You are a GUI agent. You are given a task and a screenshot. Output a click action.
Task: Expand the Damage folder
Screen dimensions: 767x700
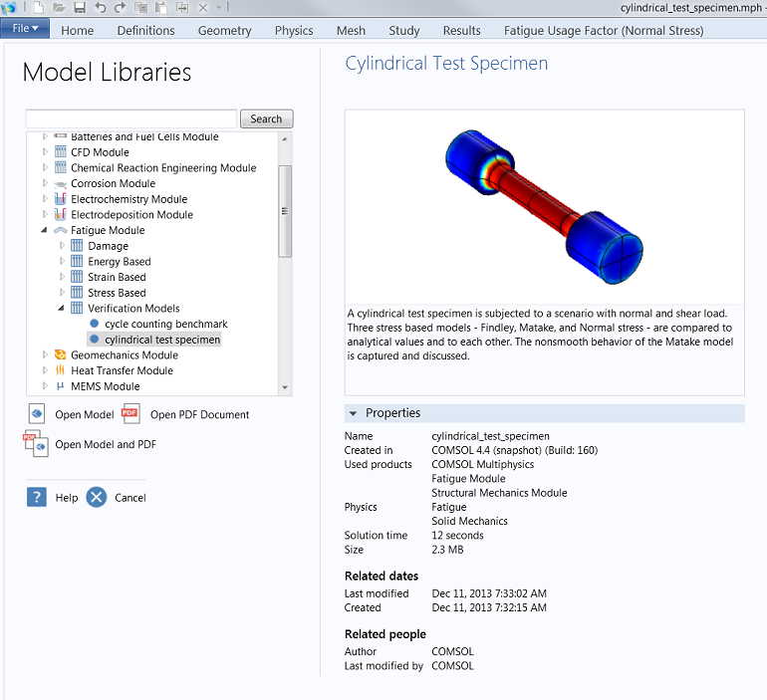(62, 246)
